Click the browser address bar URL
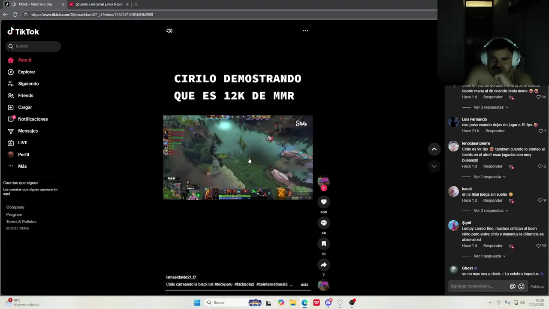Image resolution: width=549 pixels, height=309 pixels. click(92, 15)
